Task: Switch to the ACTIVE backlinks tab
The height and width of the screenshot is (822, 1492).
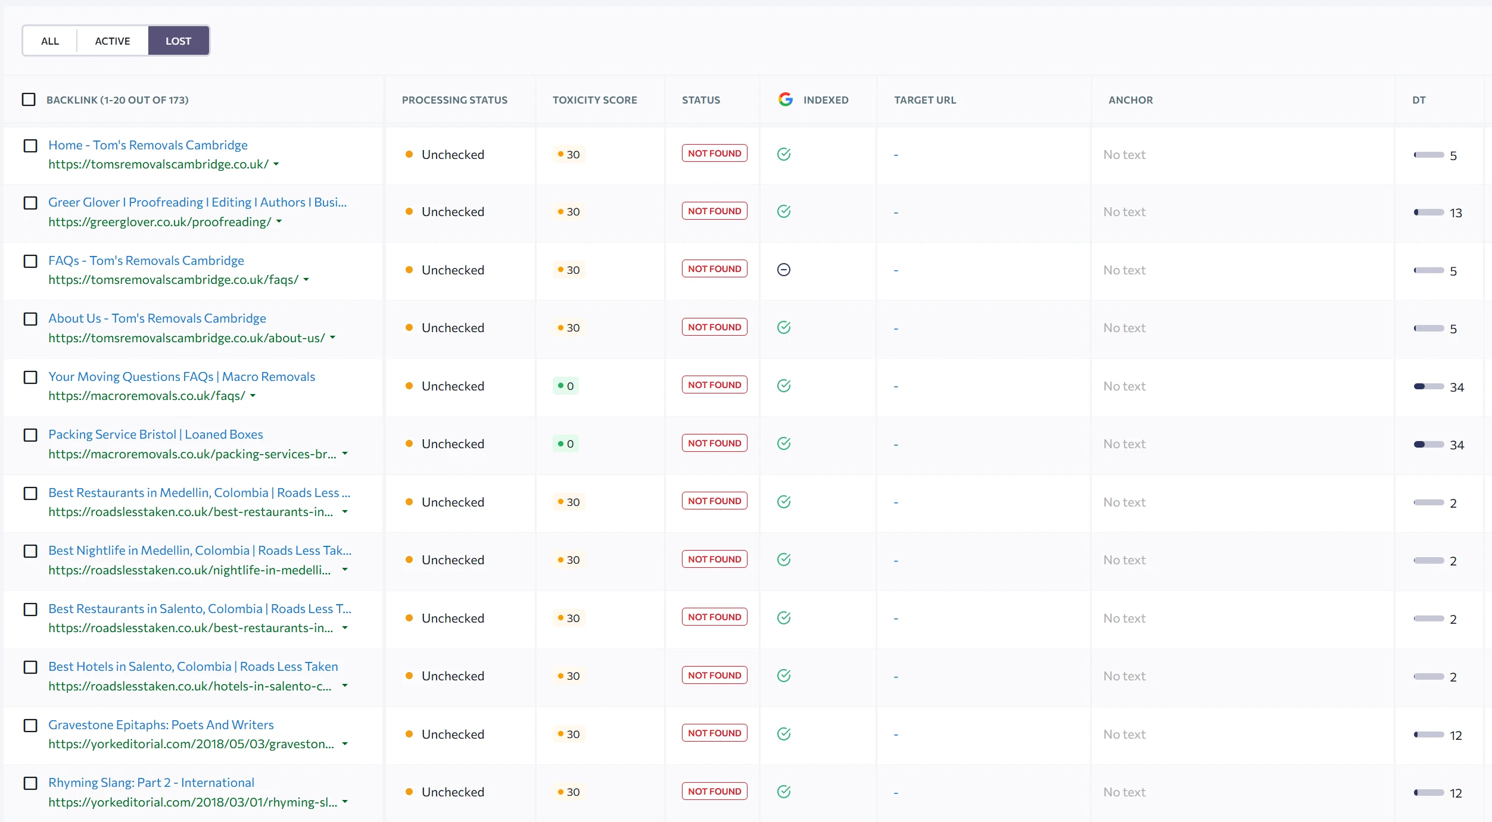Action: pos(113,41)
